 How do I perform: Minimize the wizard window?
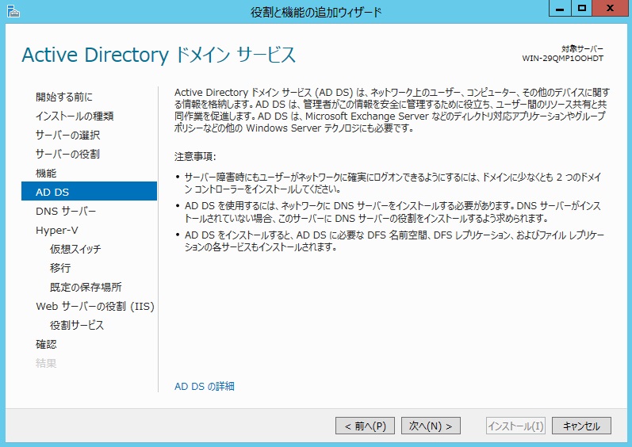(x=560, y=8)
